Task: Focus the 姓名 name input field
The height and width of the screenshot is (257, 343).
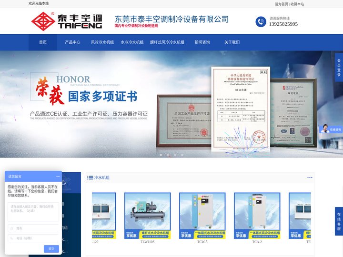Action: click(x=33, y=228)
